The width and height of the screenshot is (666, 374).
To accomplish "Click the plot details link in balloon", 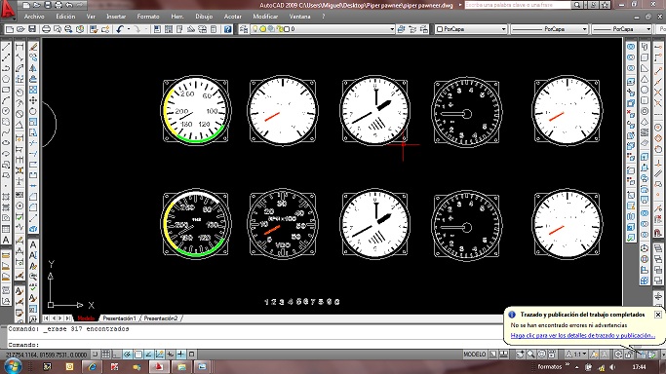I will (x=582, y=335).
